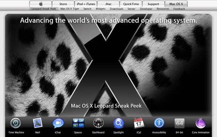Click the Mail text label
This screenshot has width=217, height=137.
(37, 132)
